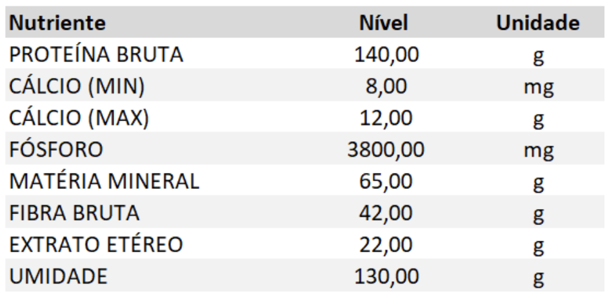The image size is (609, 298).
Task: Click the 12,00 level value
Action: (x=386, y=119)
